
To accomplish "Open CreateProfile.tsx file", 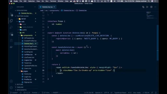I will tap(30, 41).
